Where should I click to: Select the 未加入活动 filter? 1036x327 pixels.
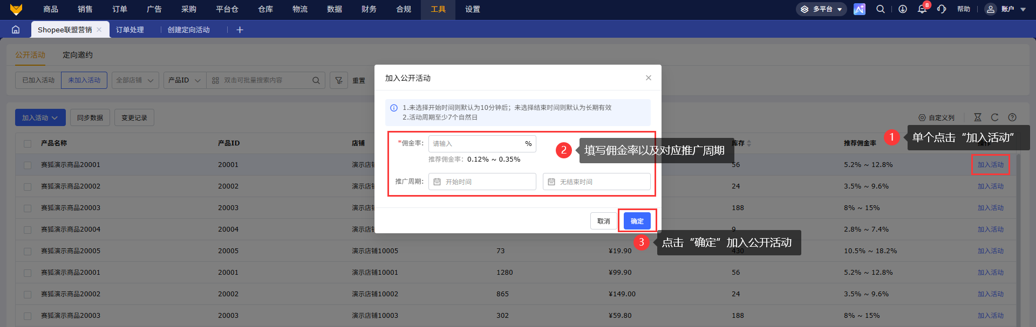click(84, 80)
